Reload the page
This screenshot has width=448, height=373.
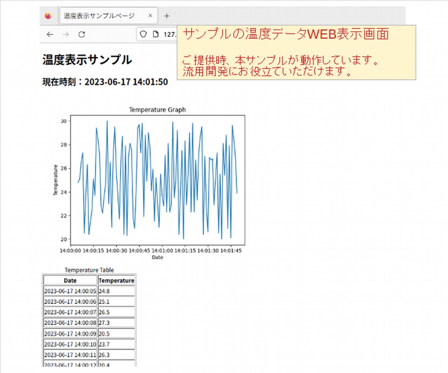pos(82,34)
